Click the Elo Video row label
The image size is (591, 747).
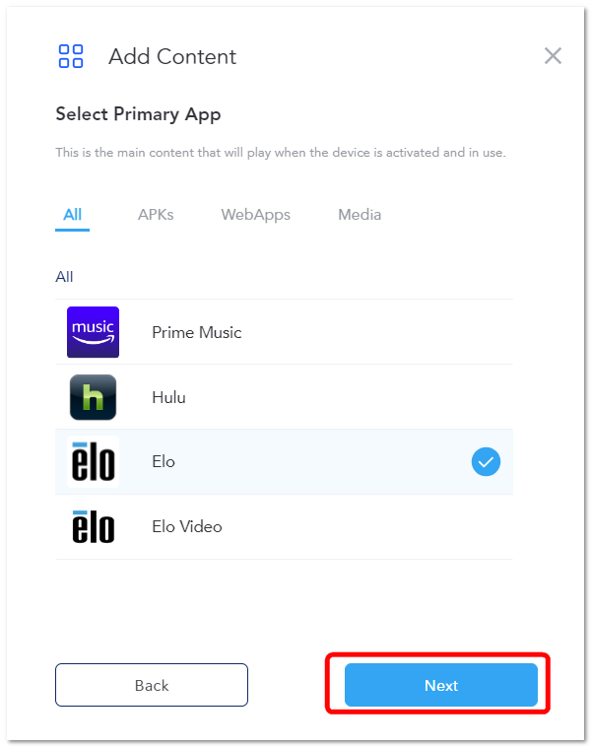pyautogui.click(x=187, y=526)
